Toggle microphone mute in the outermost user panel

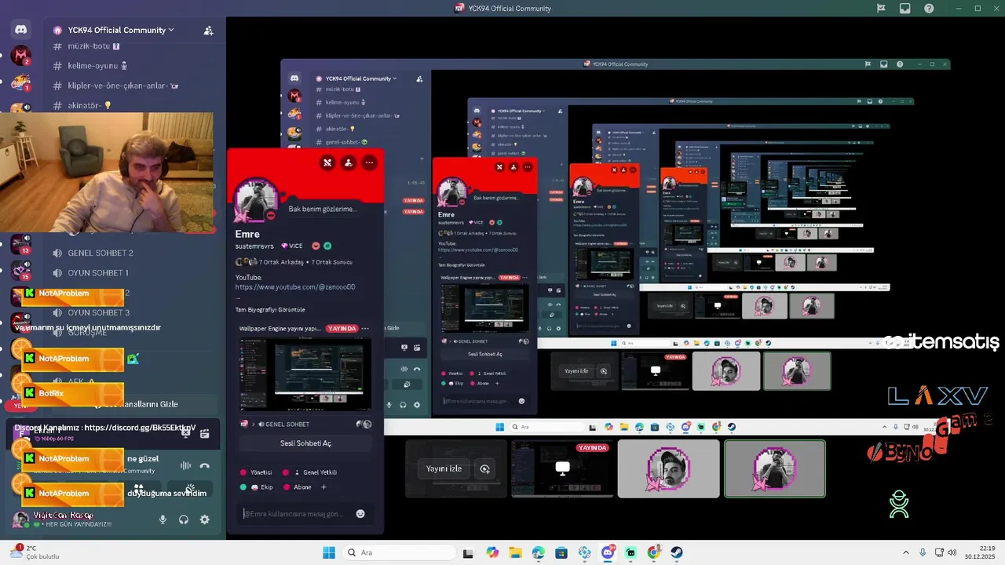tap(163, 519)
